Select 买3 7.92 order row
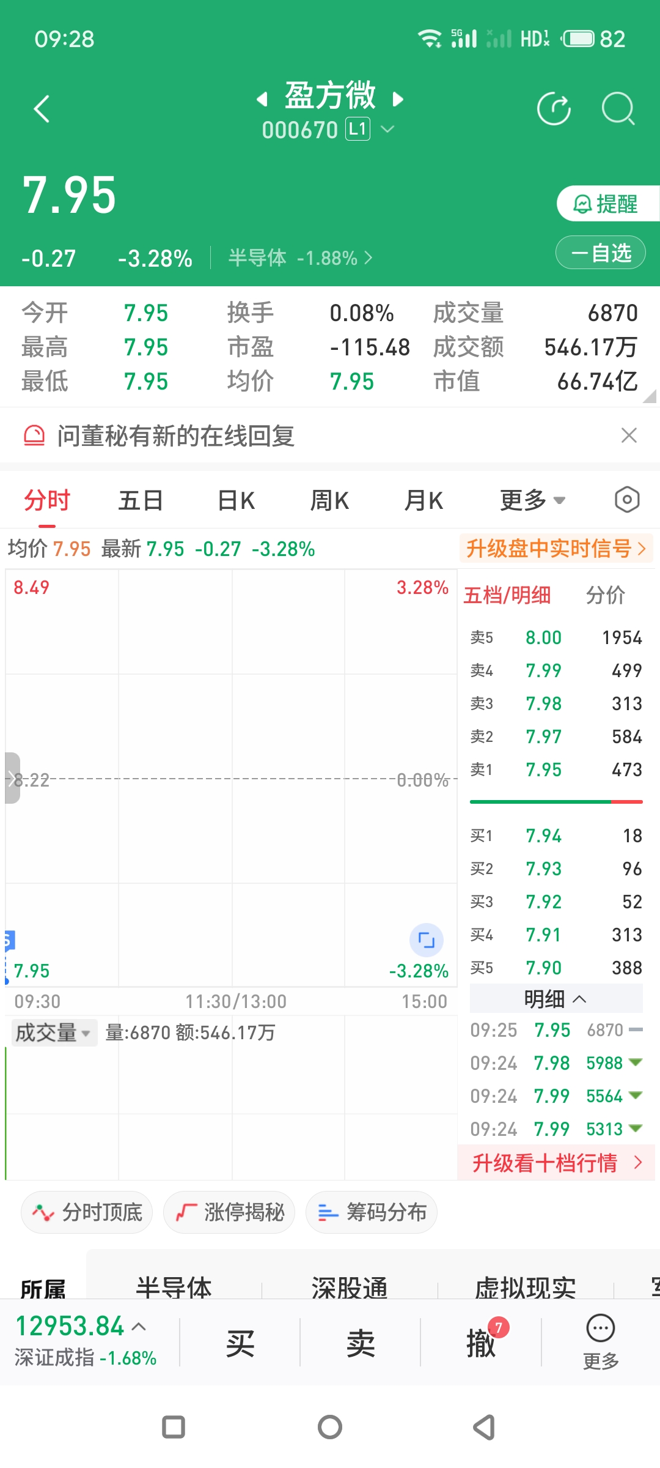This screenshot has width=660, height=1468. (556, 902)
